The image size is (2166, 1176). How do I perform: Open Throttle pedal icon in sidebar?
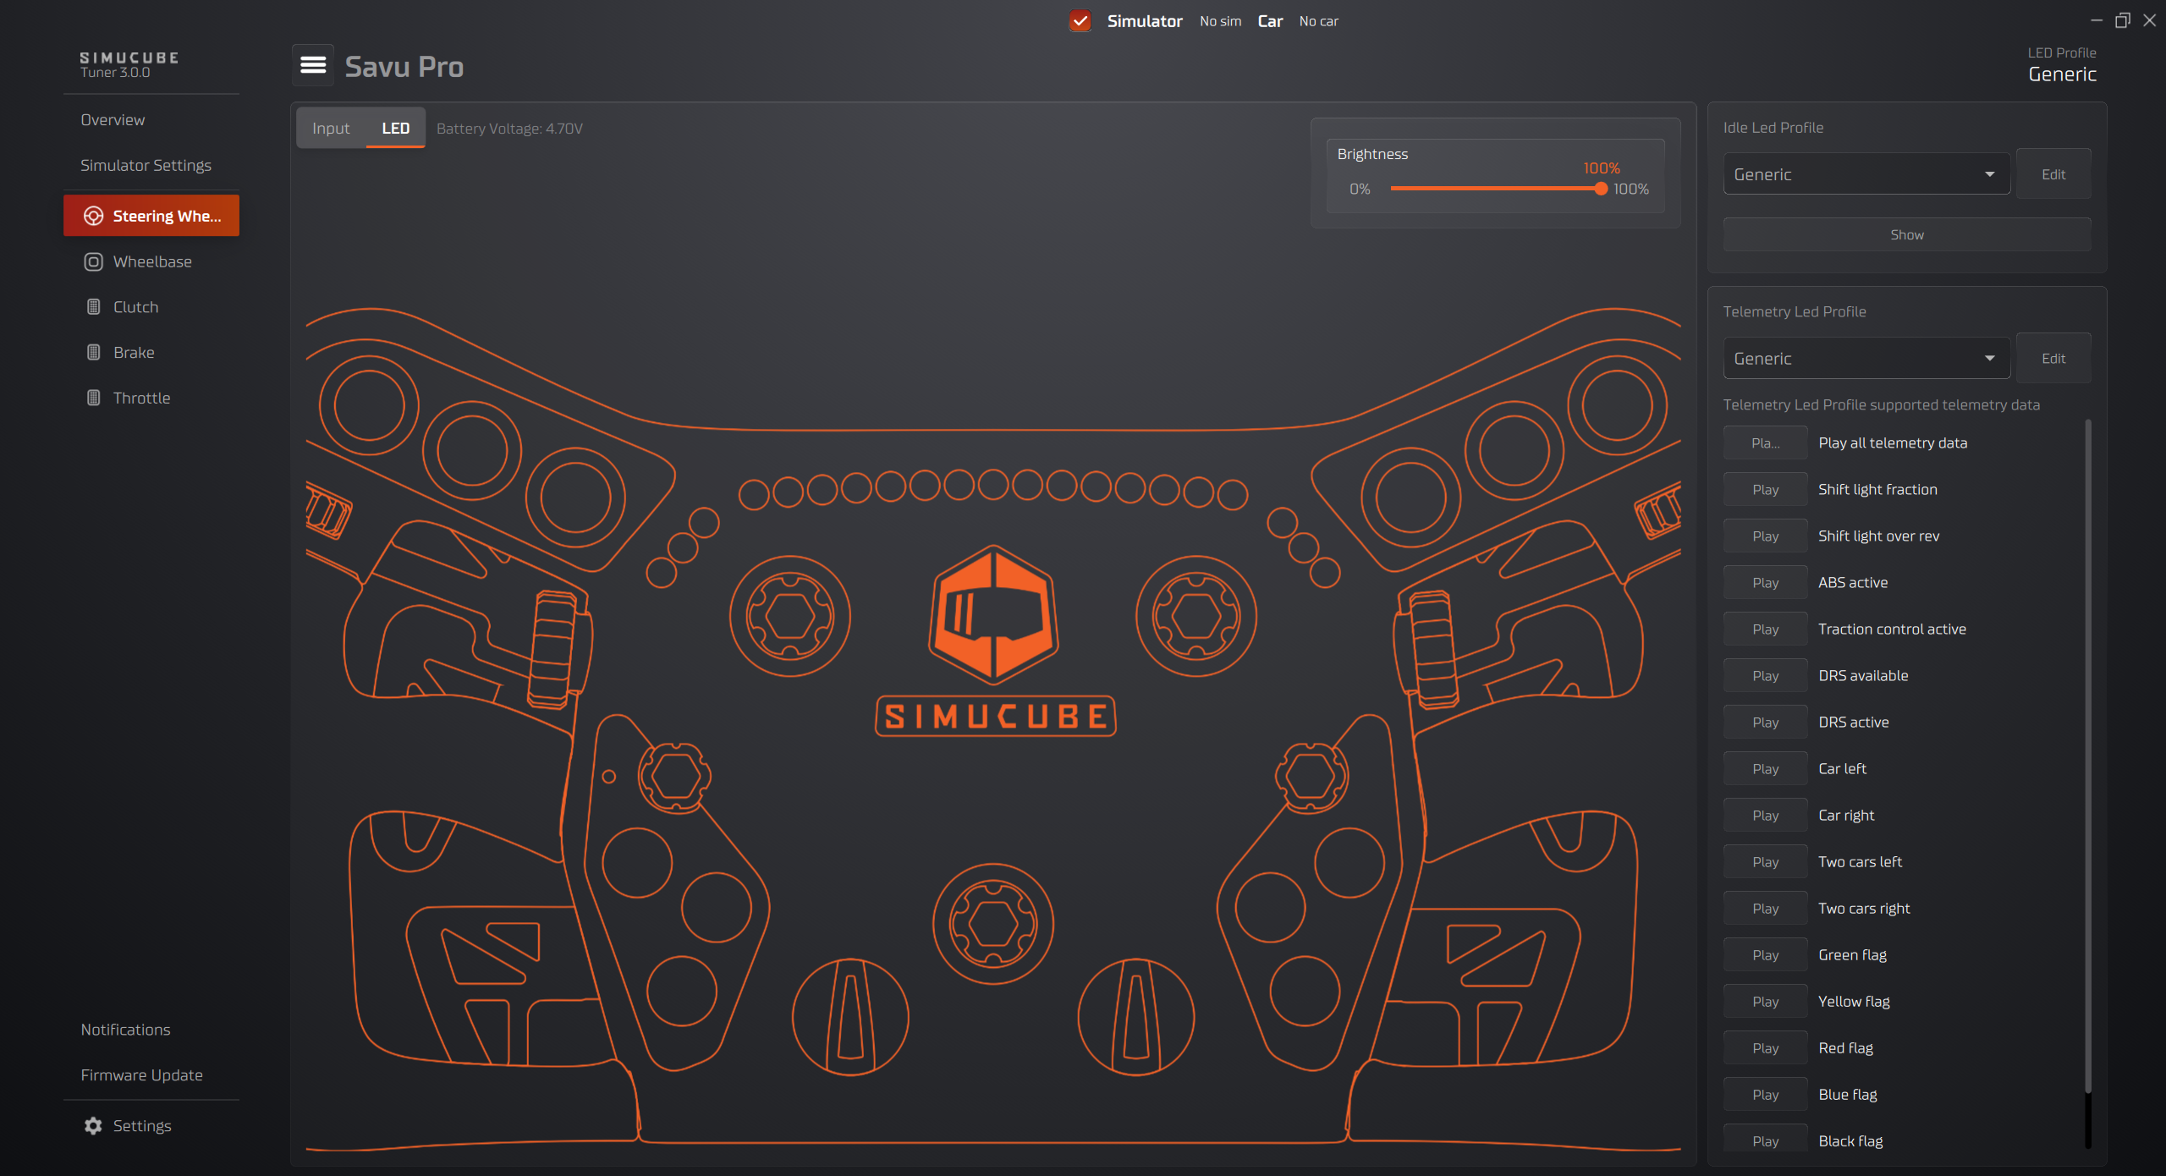(x=93, y=398)
